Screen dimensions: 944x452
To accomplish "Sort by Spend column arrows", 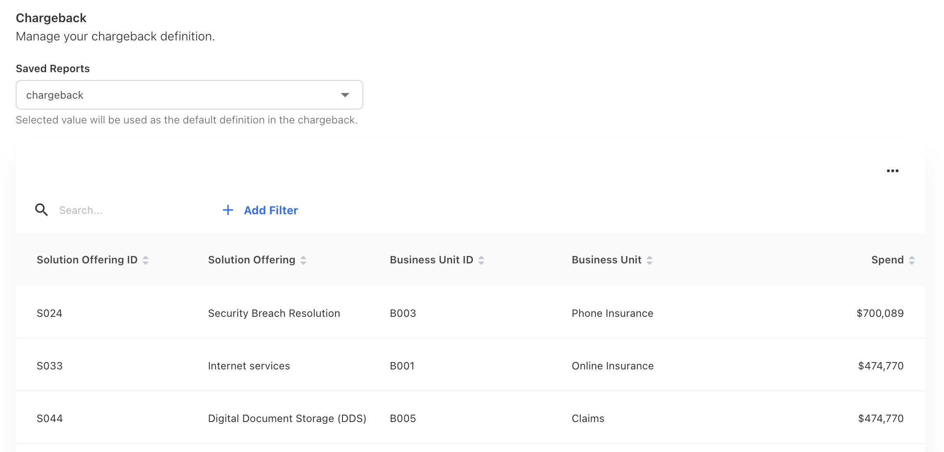I will [x=911, y=260].
